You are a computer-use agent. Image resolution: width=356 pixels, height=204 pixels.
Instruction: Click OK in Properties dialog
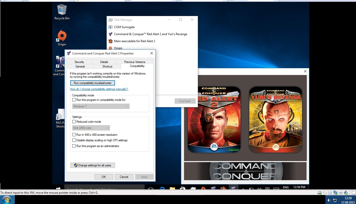[x=104, y=177]
